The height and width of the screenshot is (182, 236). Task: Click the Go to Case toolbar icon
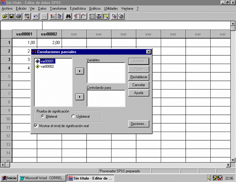pos(53,16)
